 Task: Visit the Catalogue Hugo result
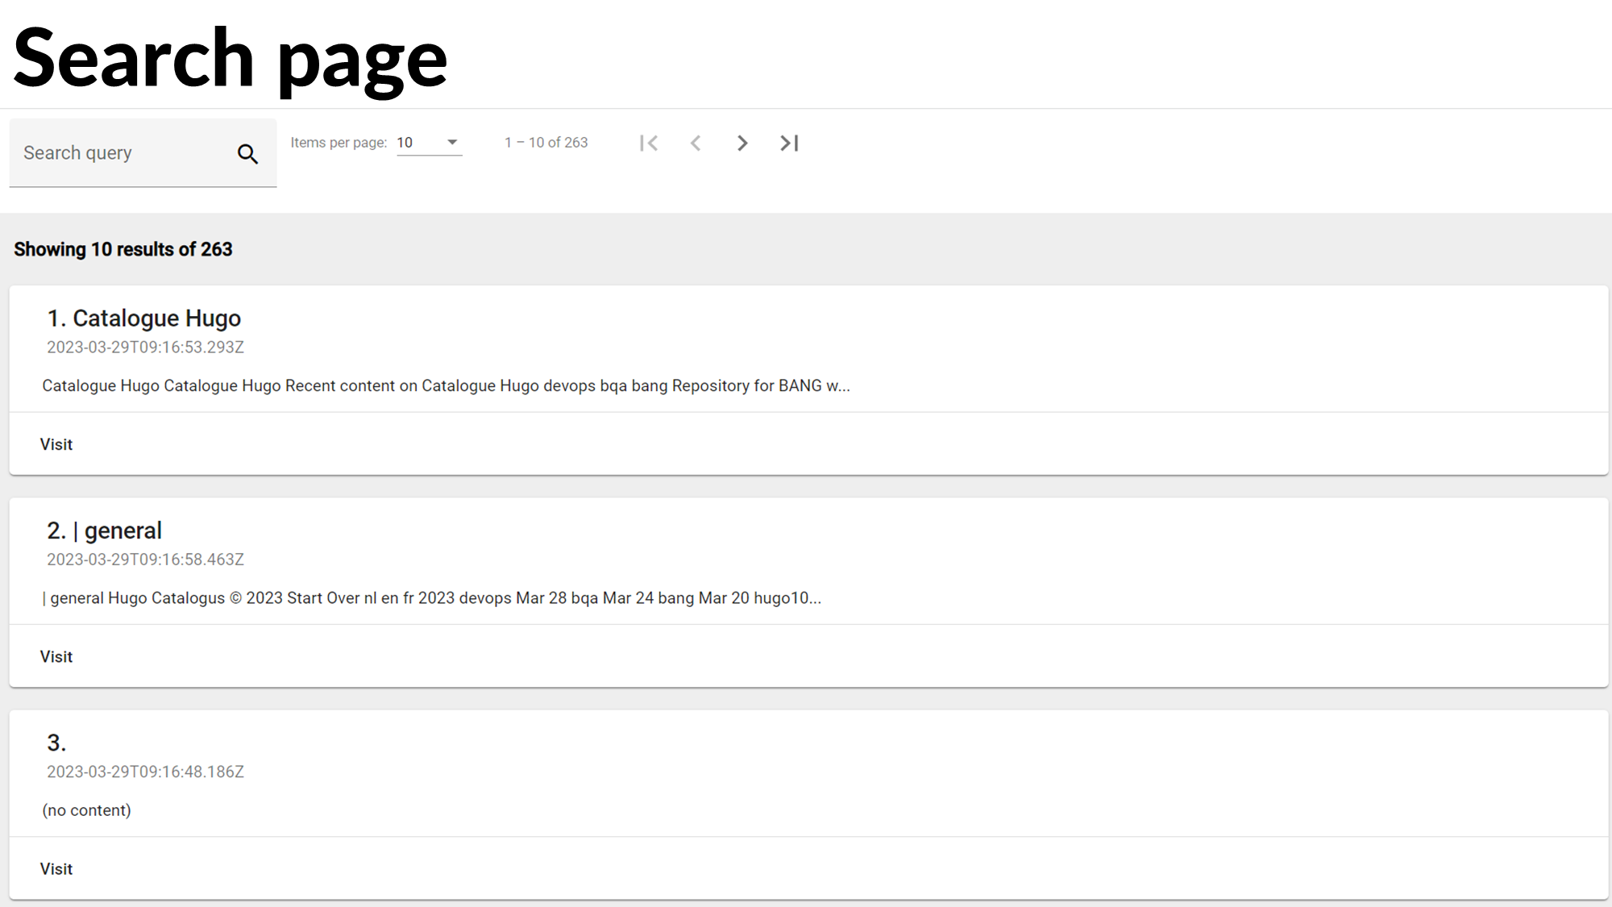[x=56, y=444]
